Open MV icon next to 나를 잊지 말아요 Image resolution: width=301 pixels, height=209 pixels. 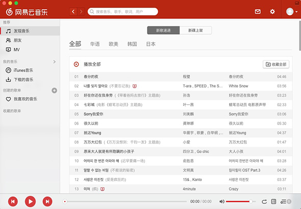coord(135,86)
